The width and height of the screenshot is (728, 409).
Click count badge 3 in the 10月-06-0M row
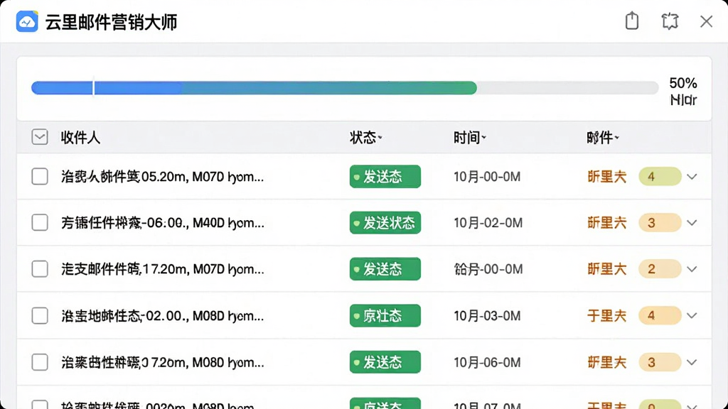pyautogui.click(x=660, y=362)
